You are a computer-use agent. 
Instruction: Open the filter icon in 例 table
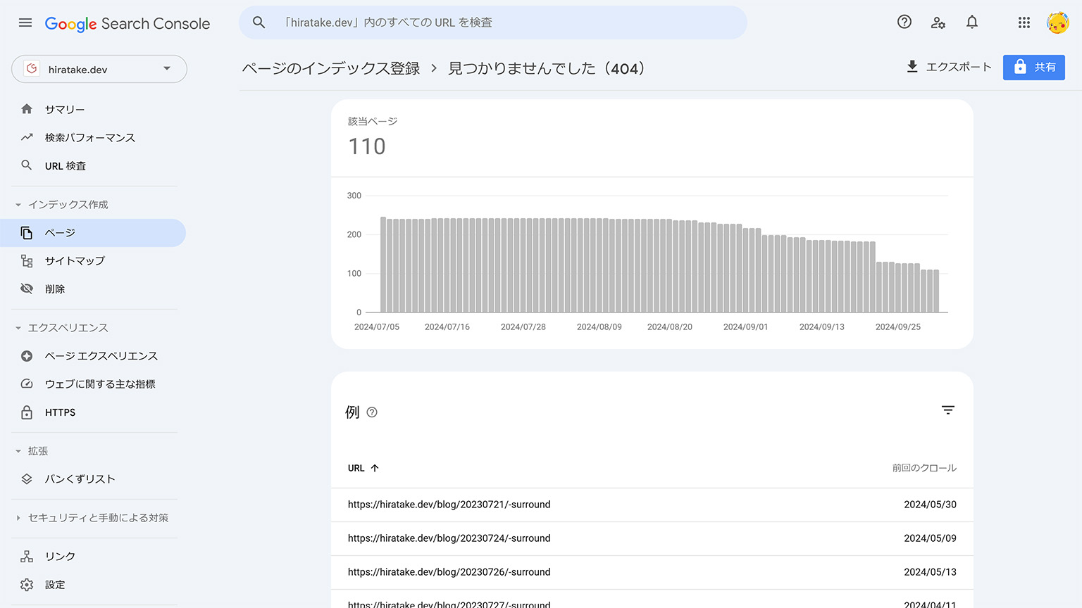point(948,410)
